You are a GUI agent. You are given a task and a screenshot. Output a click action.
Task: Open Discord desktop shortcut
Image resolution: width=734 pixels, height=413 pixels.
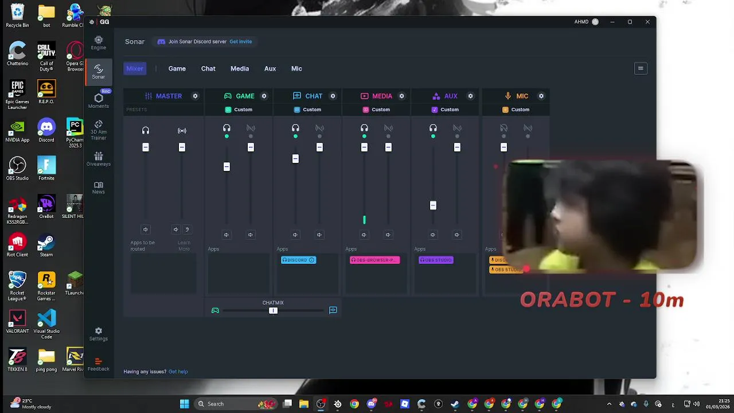click(46, 130)
